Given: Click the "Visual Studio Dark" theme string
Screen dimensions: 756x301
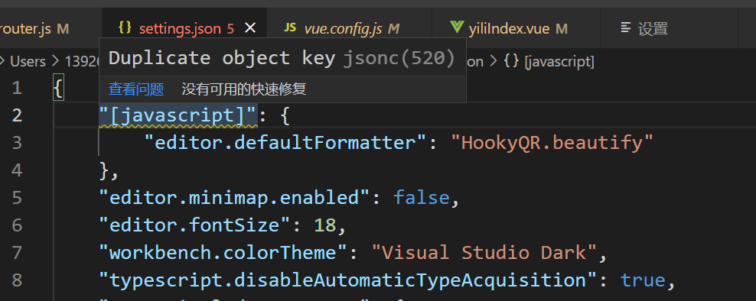Looking at the screenshot, I should [x=484, y=252].
